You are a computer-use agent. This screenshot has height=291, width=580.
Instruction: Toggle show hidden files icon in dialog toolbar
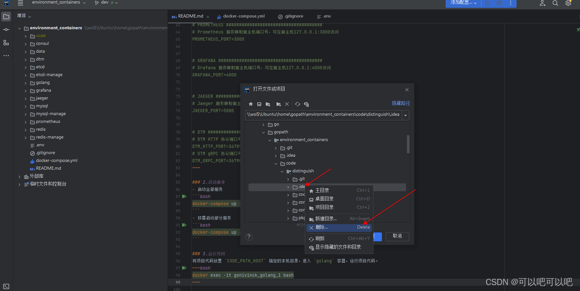click(x=306, y=104)
